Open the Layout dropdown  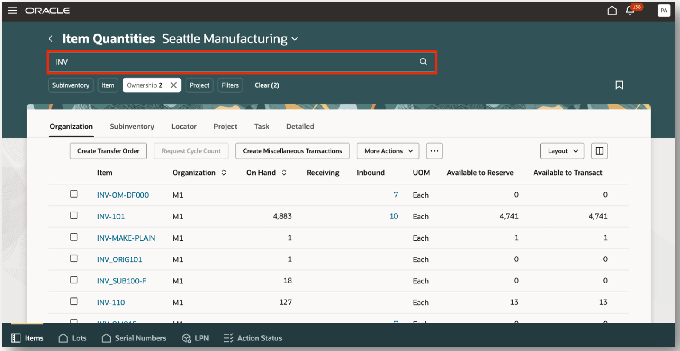tap(562, 151)
